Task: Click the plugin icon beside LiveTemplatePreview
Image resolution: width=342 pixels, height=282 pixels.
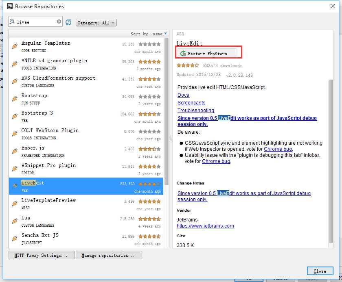Action: pyautogui.click(x=15, y=204)
